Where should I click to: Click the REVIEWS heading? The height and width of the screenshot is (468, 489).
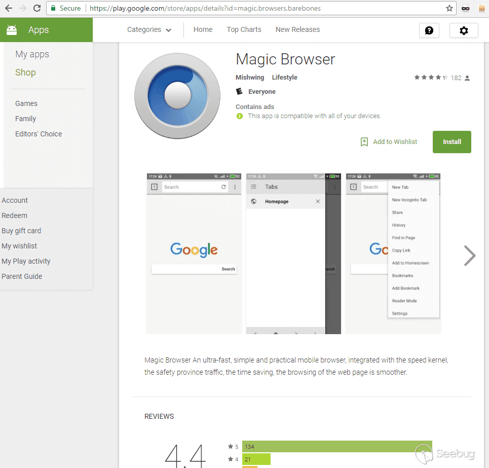[159, 416]
